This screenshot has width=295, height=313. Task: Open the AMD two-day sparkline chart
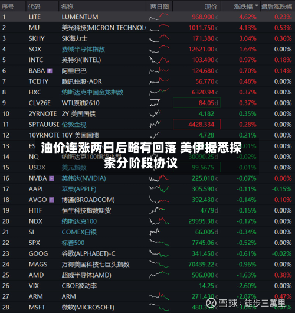[x=159, y=275]
